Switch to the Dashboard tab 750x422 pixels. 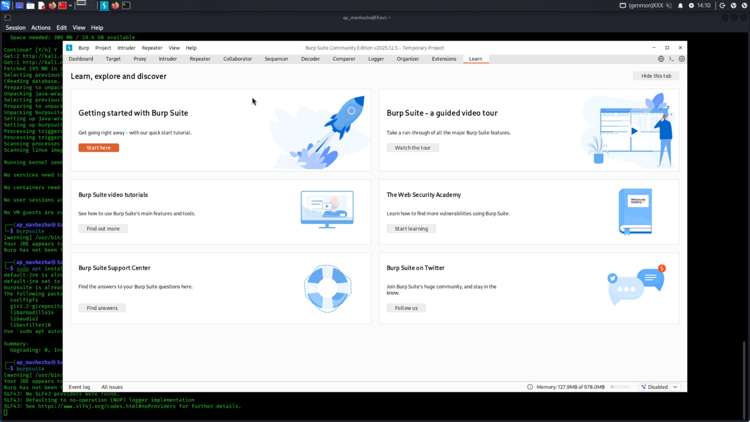(81, 59)
